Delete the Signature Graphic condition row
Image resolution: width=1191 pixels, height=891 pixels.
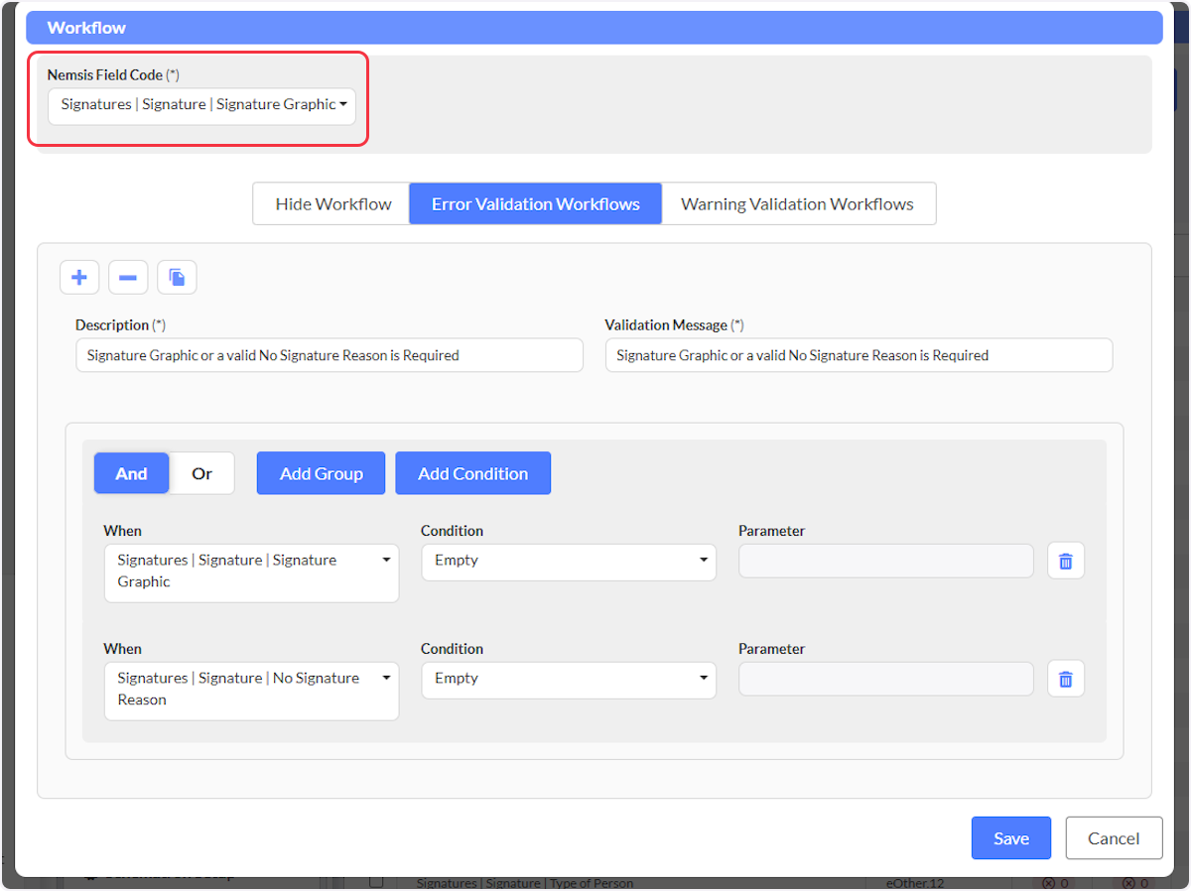(1066, 561)
